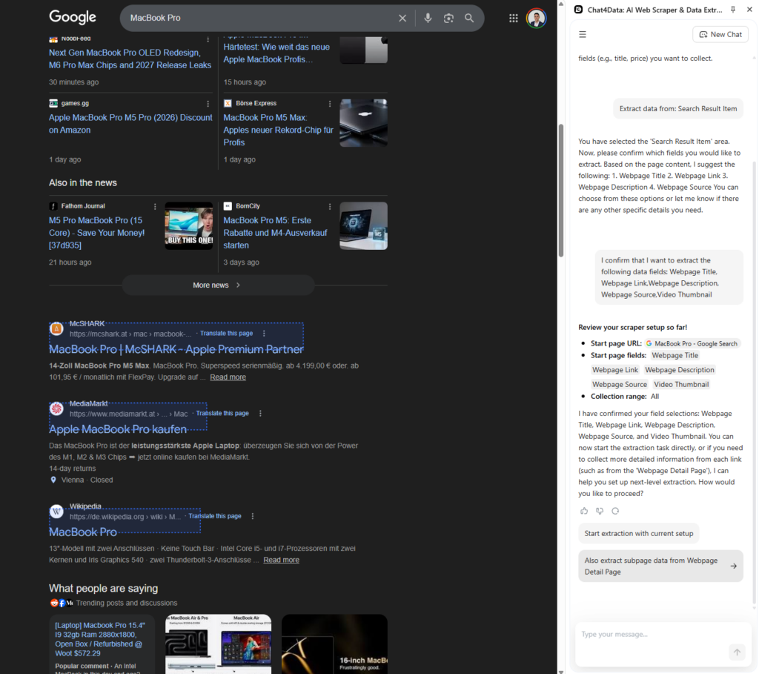Click the Video Thumbnail field tag
This screenshot has width=759, height=674.
click(x=681, y=384)
